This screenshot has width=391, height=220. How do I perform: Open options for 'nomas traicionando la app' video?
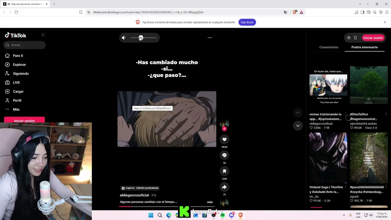coord(345,114)
